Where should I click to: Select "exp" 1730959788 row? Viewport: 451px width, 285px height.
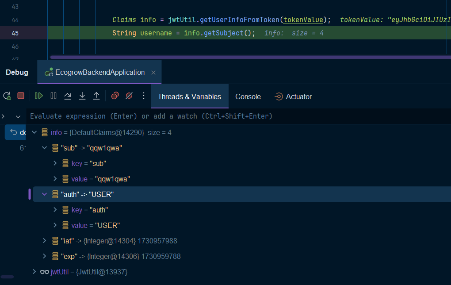(x=241, y=257)
